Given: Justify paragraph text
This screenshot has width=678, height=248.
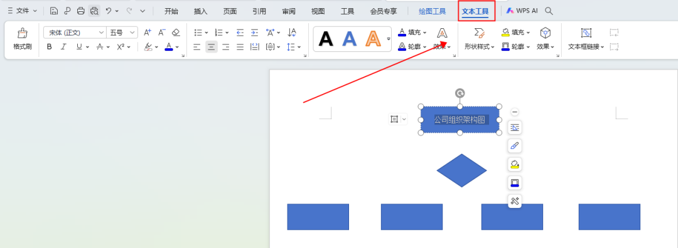Looking at the screenshot, I should (x=240, y=46).
